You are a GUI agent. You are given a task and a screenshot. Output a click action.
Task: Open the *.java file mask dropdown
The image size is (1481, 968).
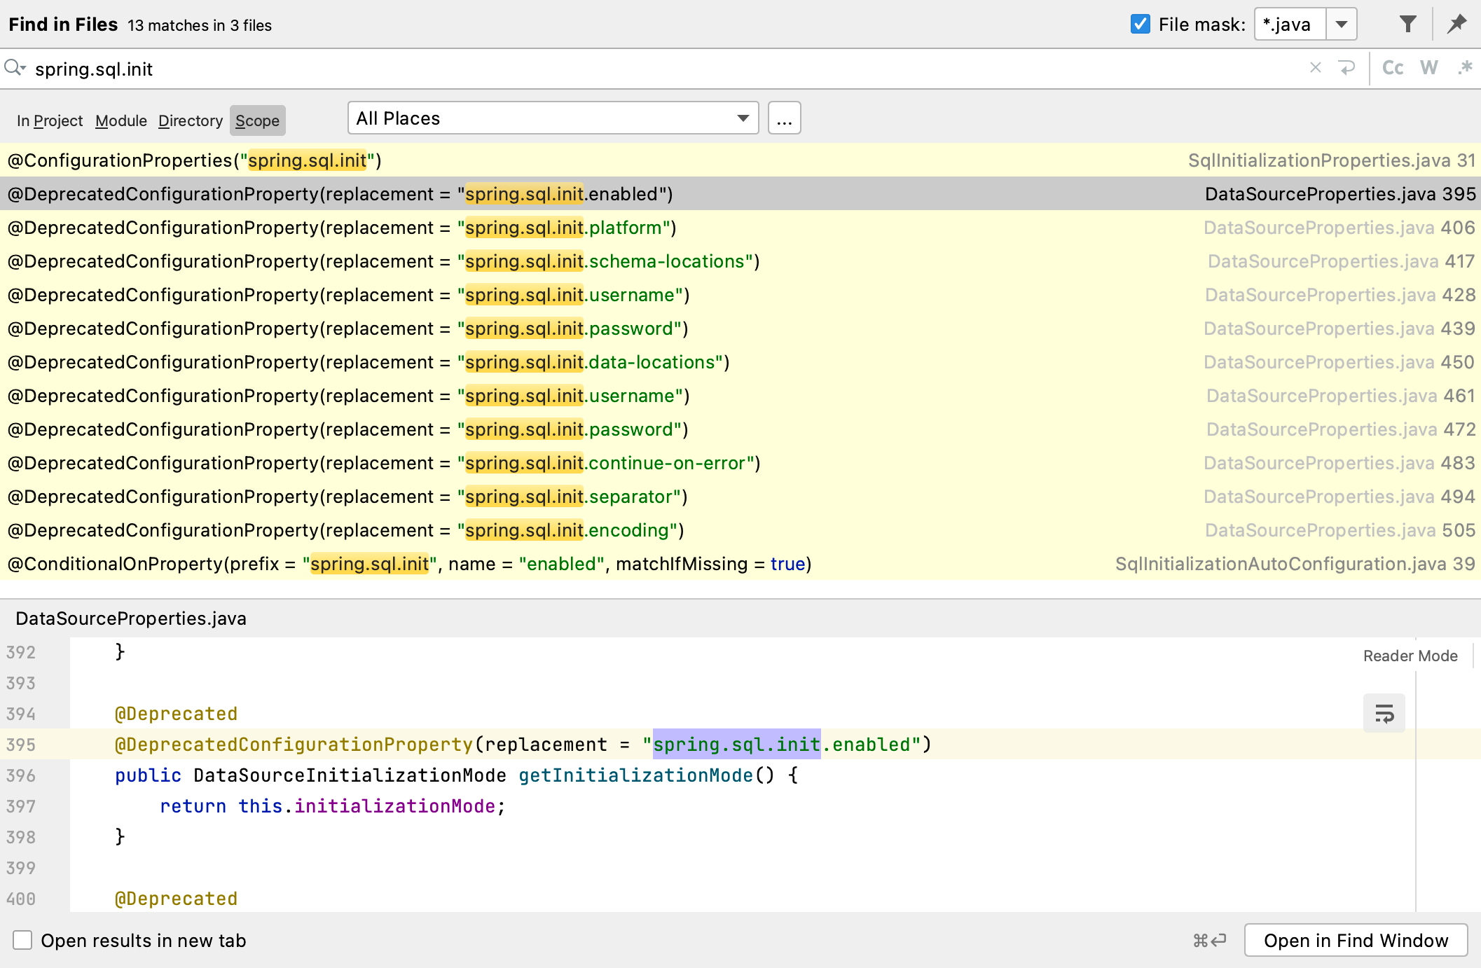tap(1340, 23)
